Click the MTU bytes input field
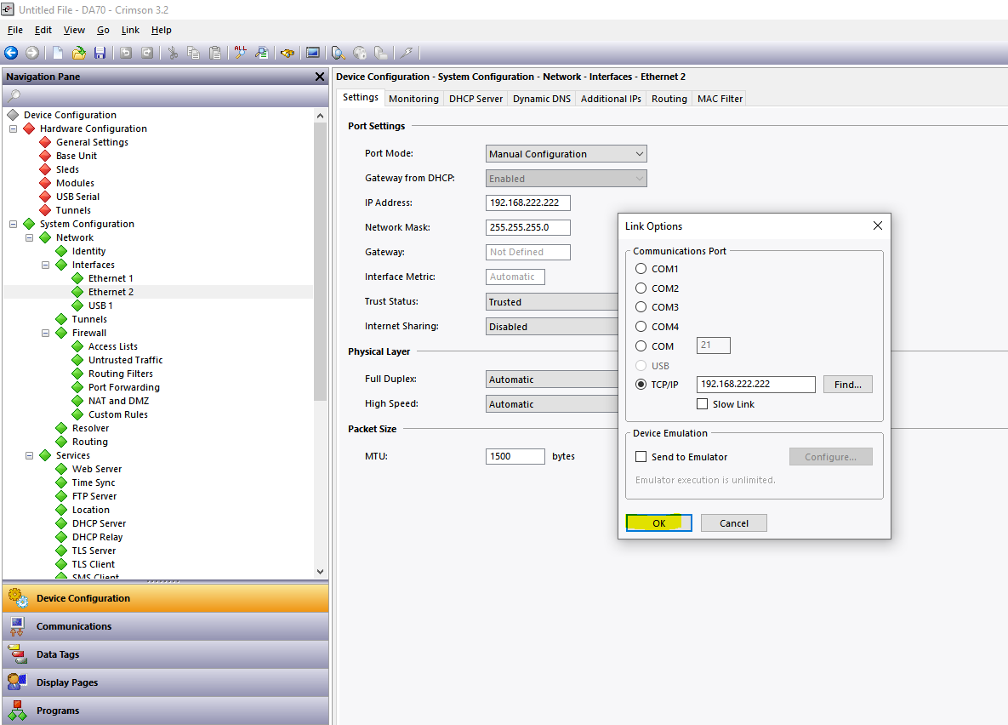Image resolution: width=1008 pixels, height=725 pixels. point(515,456)
